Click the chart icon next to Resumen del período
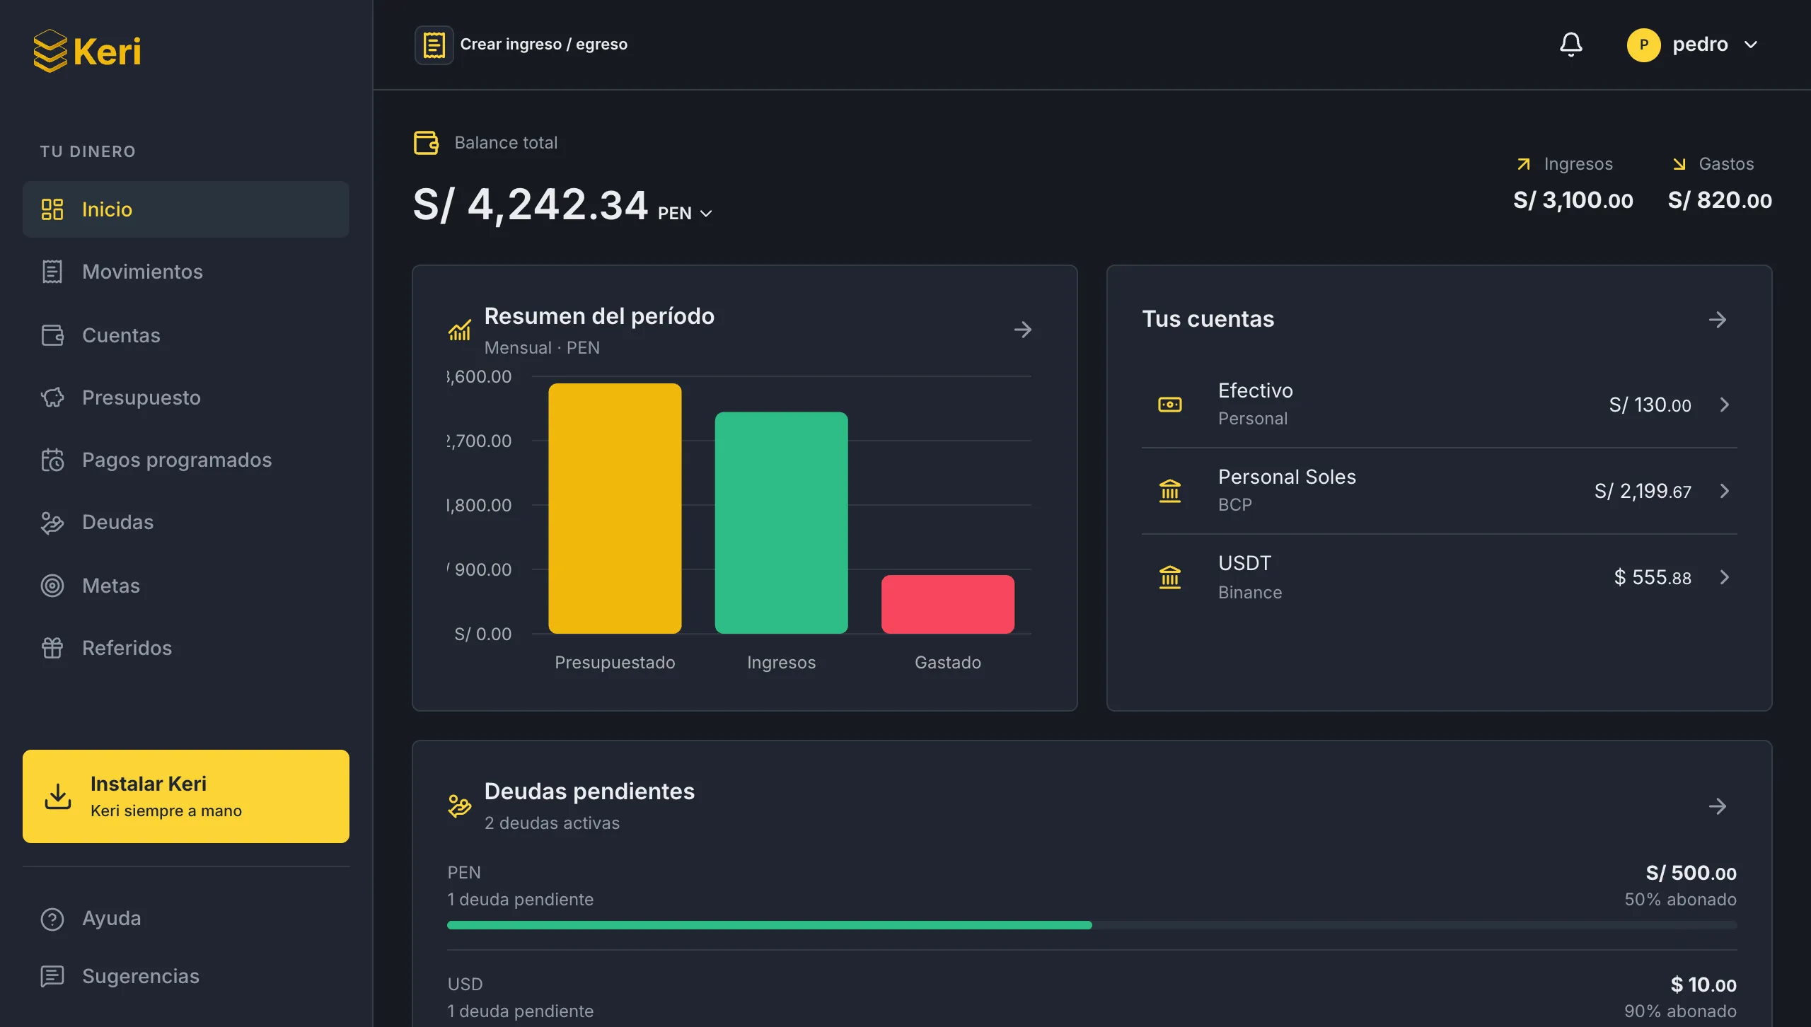This screenshot has height=1027, width=1811. pyautogui.click(x=459, y=330)
